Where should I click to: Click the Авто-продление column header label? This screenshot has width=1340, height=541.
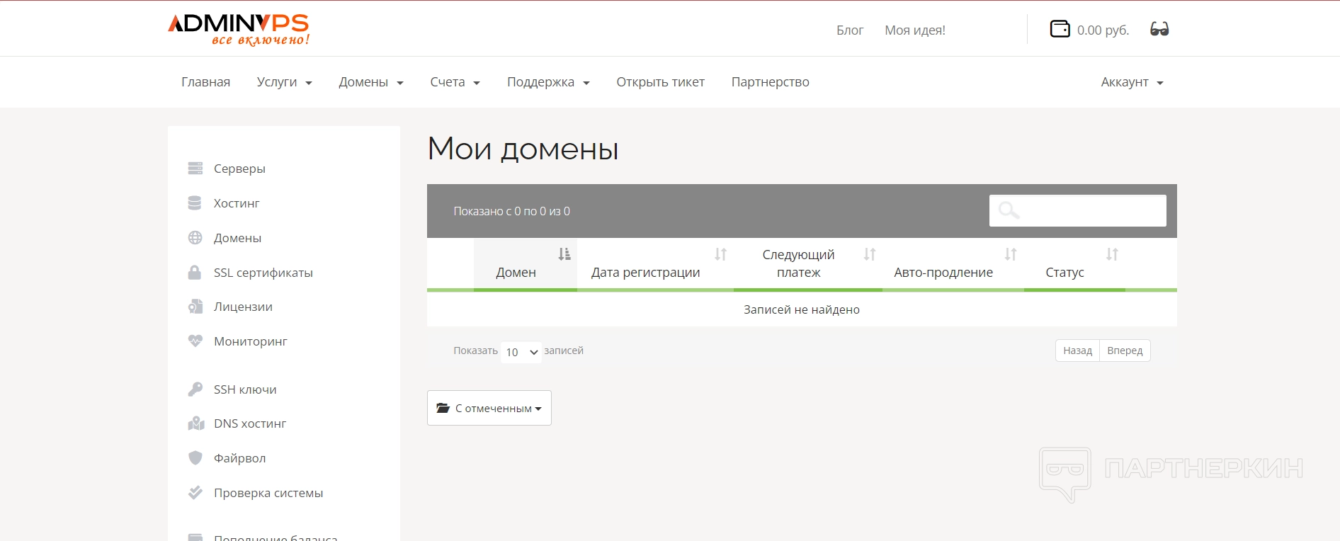pyautogui.click(x=943, y=273)
